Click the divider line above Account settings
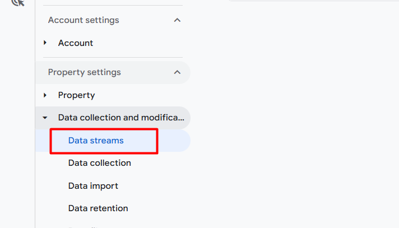This screenshot has width=399, height=228. [112, 6]
